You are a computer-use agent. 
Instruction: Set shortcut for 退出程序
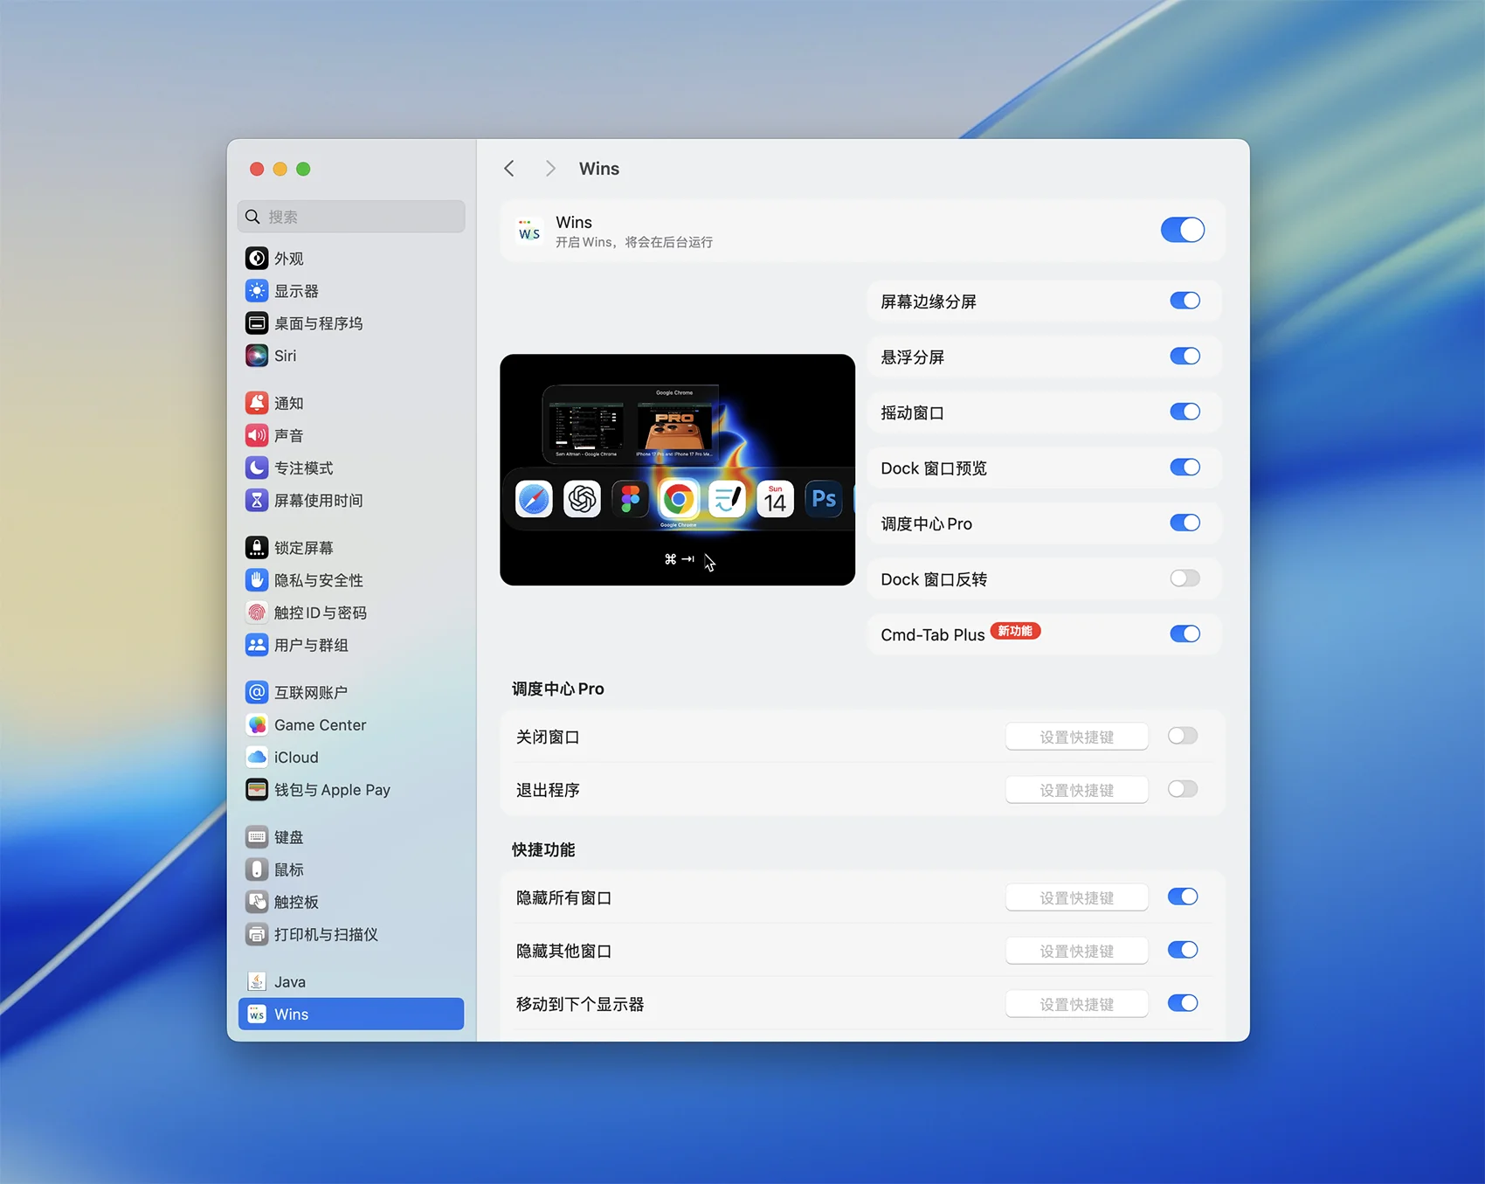(1076, 790)
